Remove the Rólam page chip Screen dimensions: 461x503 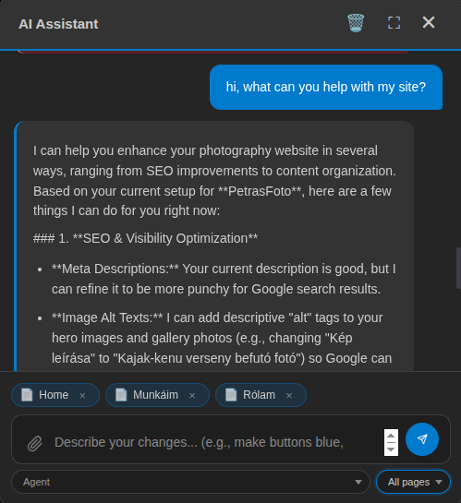point(289,396)
